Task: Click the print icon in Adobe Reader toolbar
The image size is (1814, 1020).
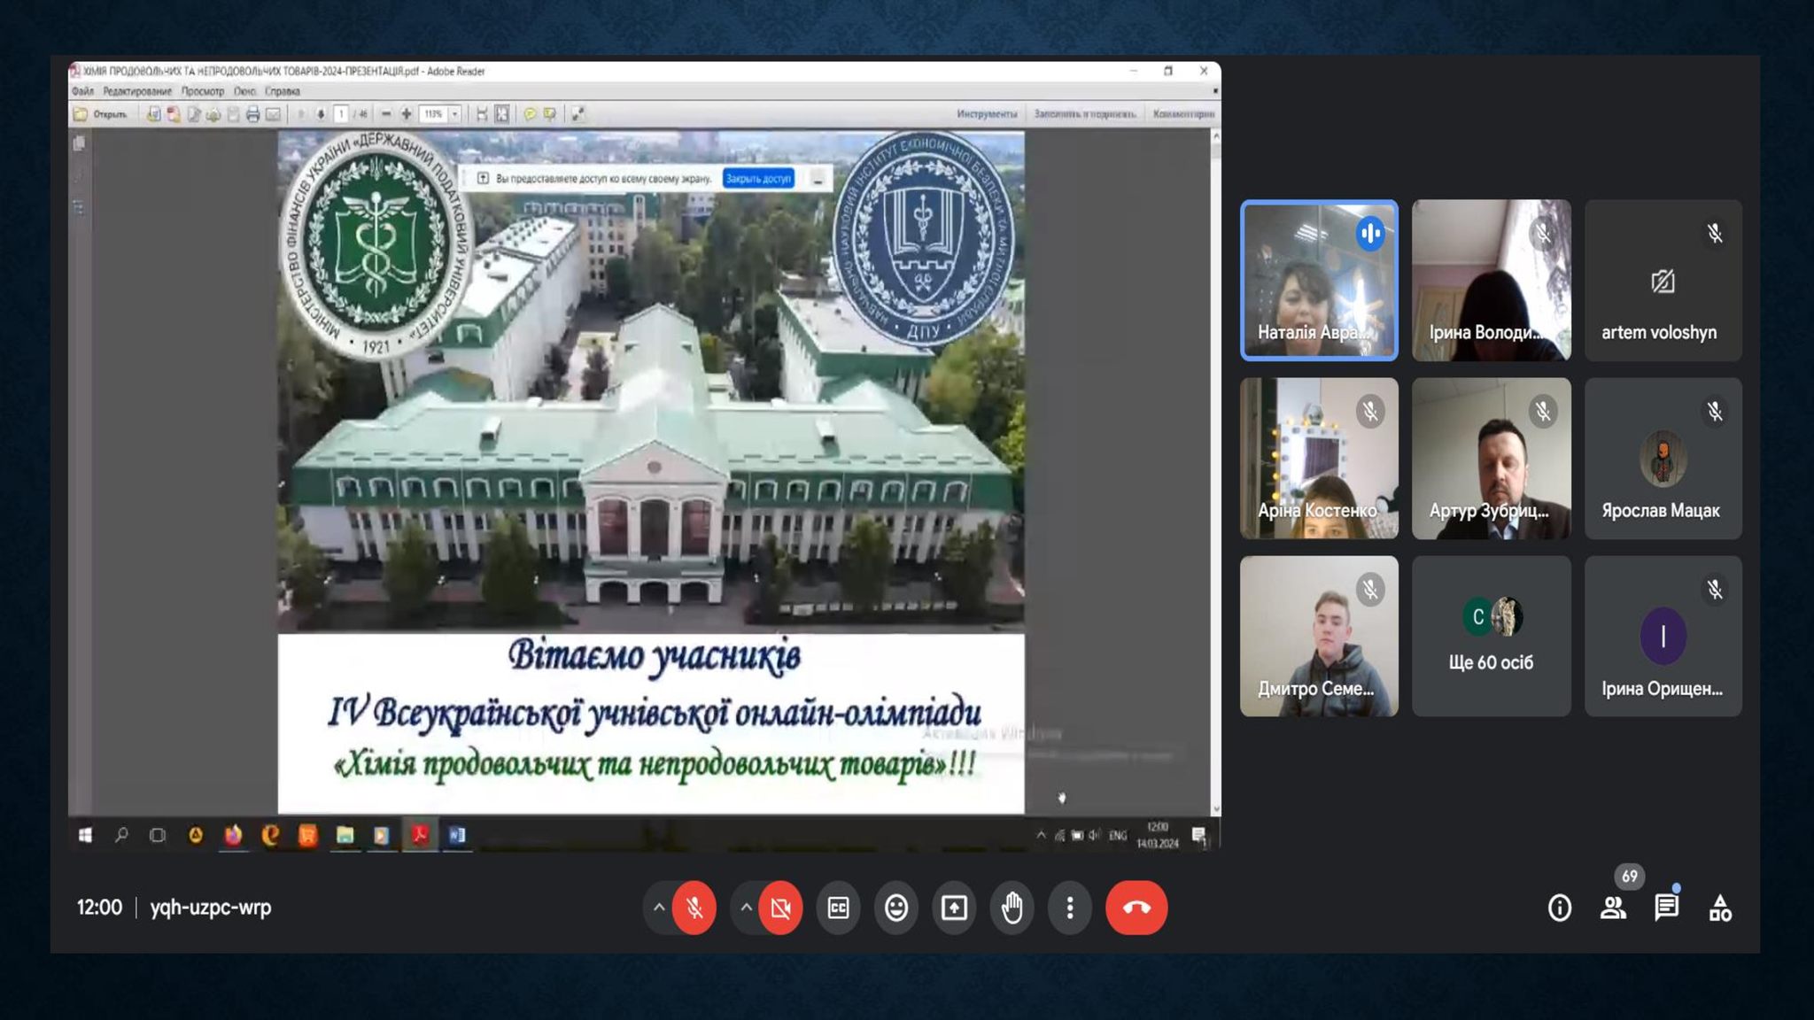Action: (252, 114)
